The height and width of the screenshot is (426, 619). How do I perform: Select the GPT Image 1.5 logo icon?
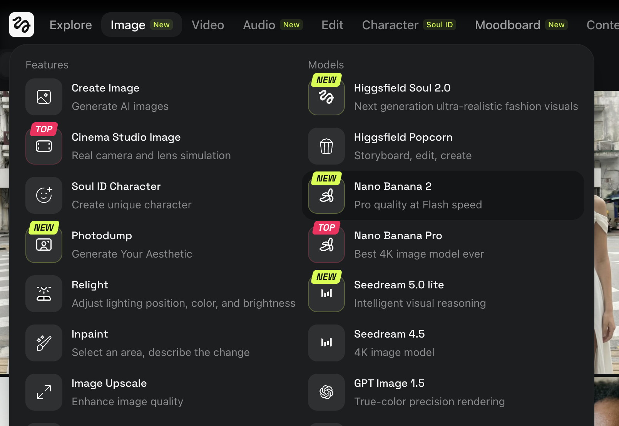tap(326, 392)
